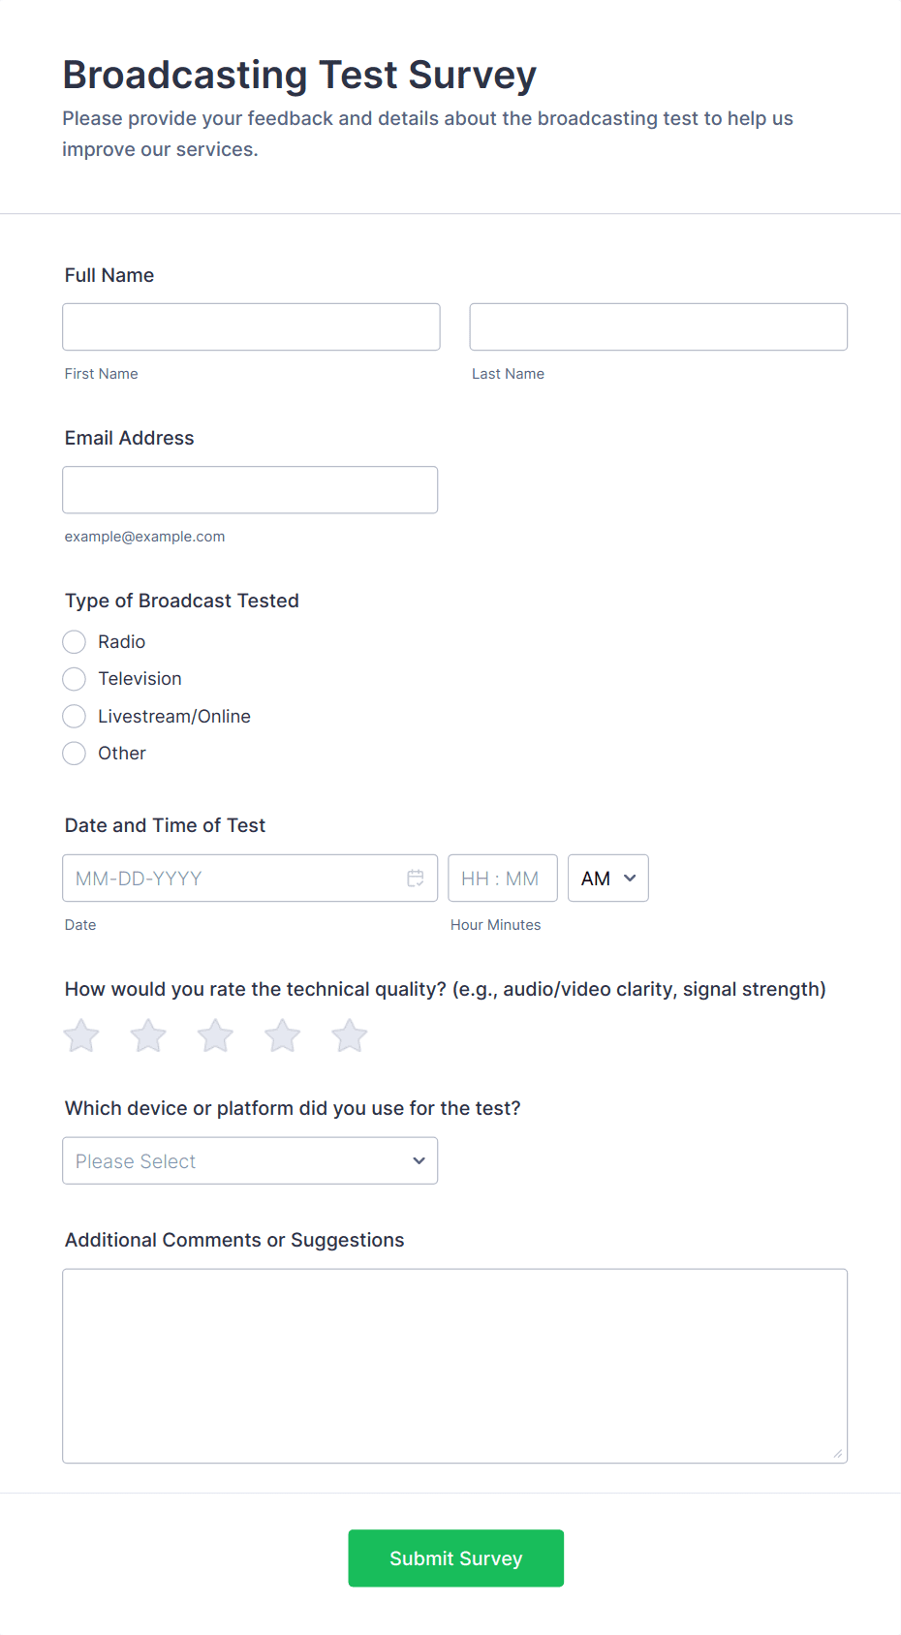Rate technical quality two stars
This screenshot has height=1635, width=901.
[148, 1036]
